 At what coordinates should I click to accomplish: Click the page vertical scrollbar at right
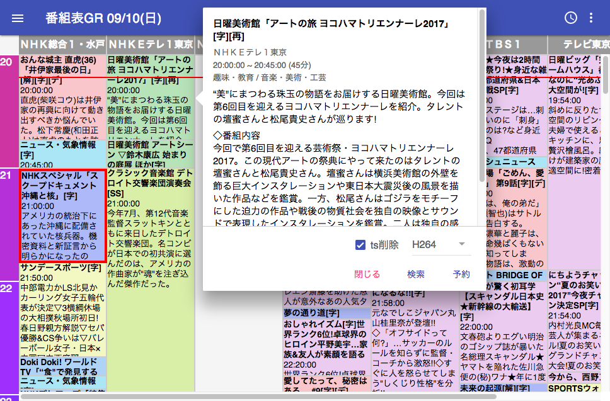coord(606,74)
